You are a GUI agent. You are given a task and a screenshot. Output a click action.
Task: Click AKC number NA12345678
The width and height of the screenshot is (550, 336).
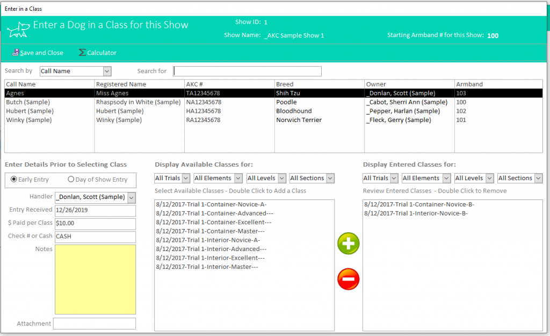point(204,102)
